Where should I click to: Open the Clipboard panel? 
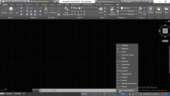point(159,10)
